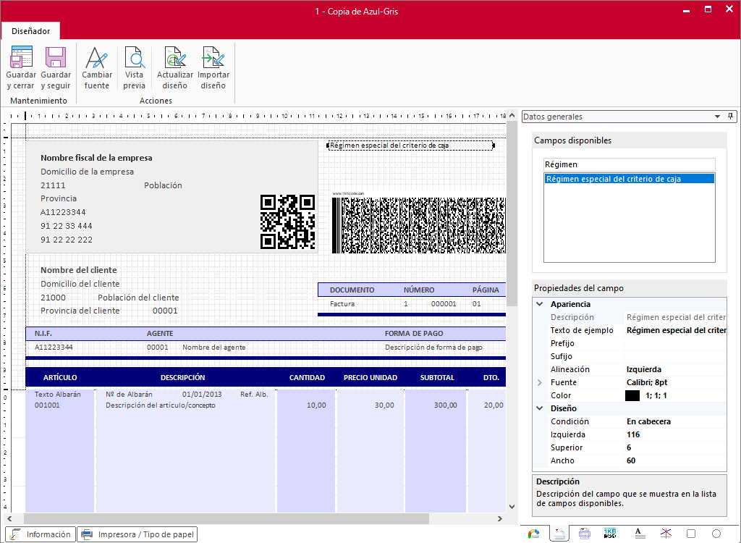Viewport: 741px width, 543px height.
Task: Select the rectangle shape tool icon
Action: coord(691,534)
